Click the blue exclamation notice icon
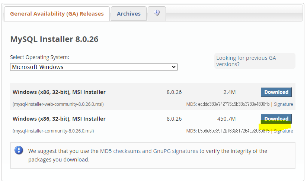307x183 pixels. coord(19,150)
